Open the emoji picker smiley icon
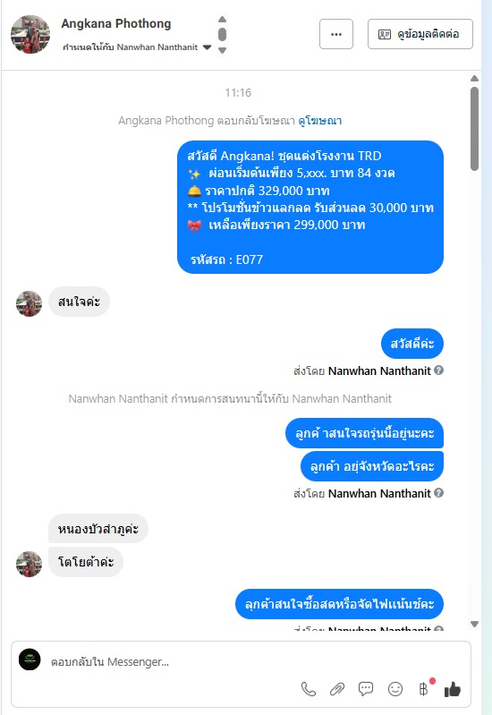Image resolution: width=492 pixels, height=715 pixels. coord(395,689)
